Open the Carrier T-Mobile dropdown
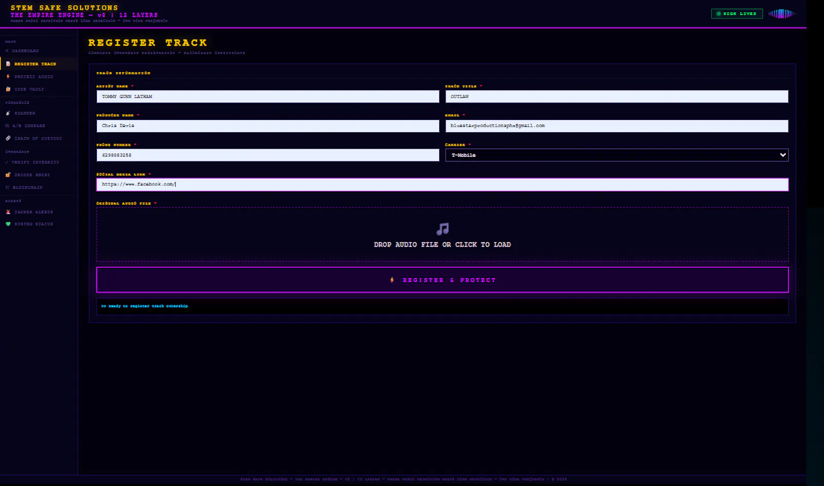 [x=616, y=155]
